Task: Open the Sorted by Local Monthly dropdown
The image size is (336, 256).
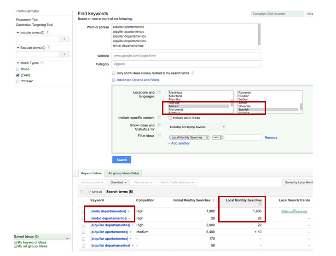Action: pos(298,182)
